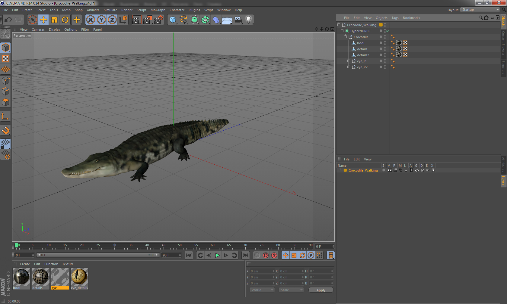Switch to Model mode
The width and height of the screenshot is (507, 304).
pos(5,48)
